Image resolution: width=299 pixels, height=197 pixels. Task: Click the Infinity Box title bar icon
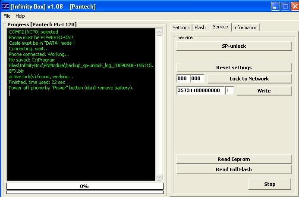pos(5,6)
